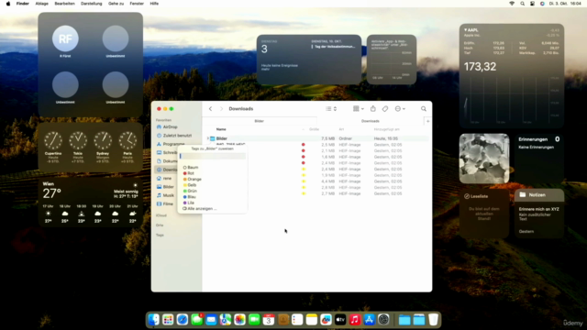587x330 pixels.
Task: Open Launchpad from the Dock
Action: coord(168,320)
